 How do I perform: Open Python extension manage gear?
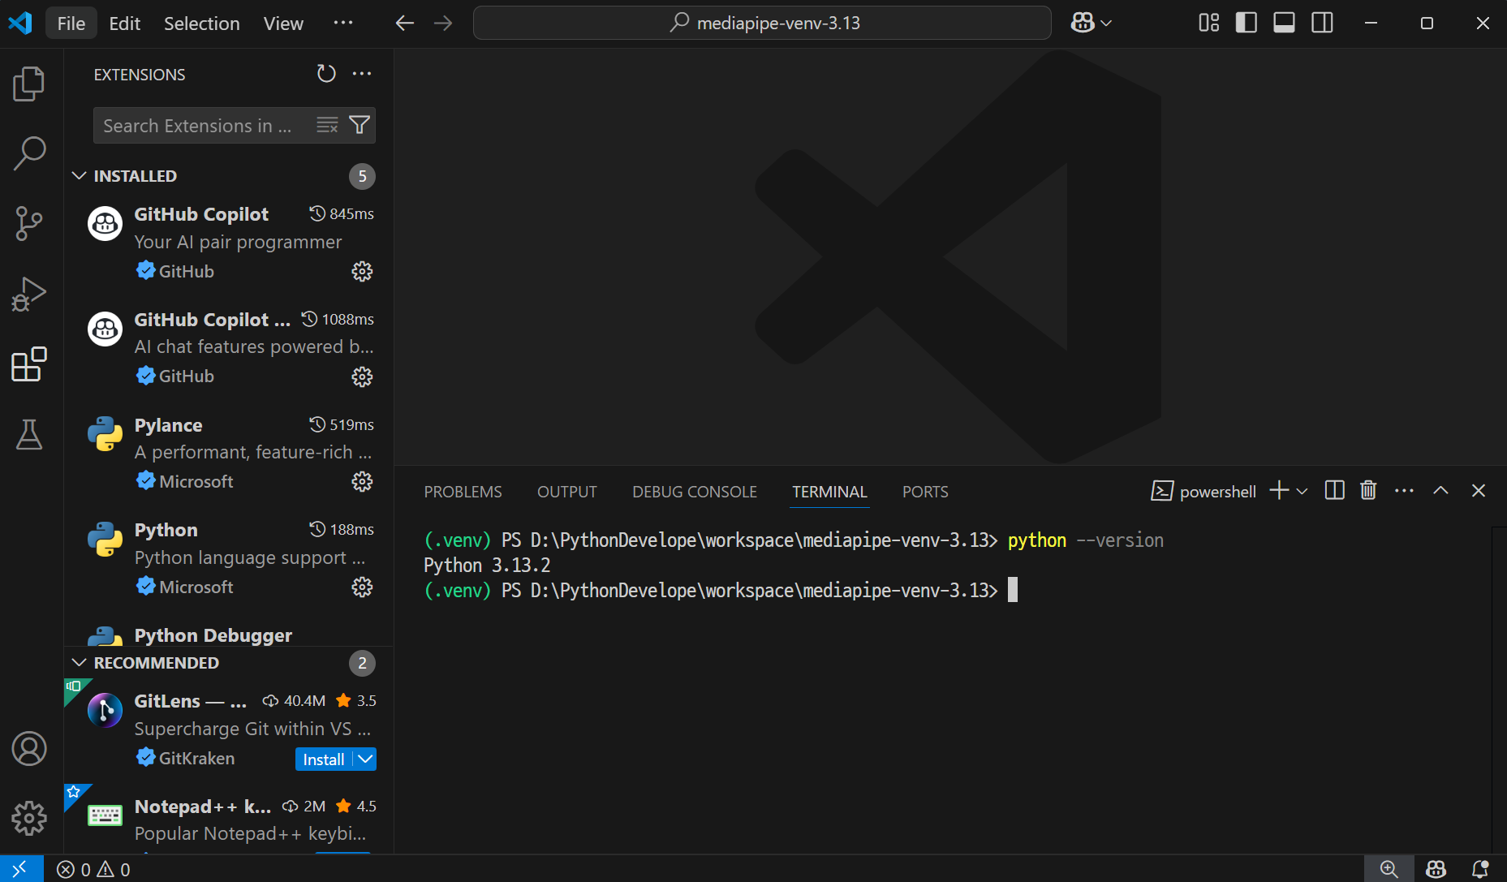click(362, 587)
